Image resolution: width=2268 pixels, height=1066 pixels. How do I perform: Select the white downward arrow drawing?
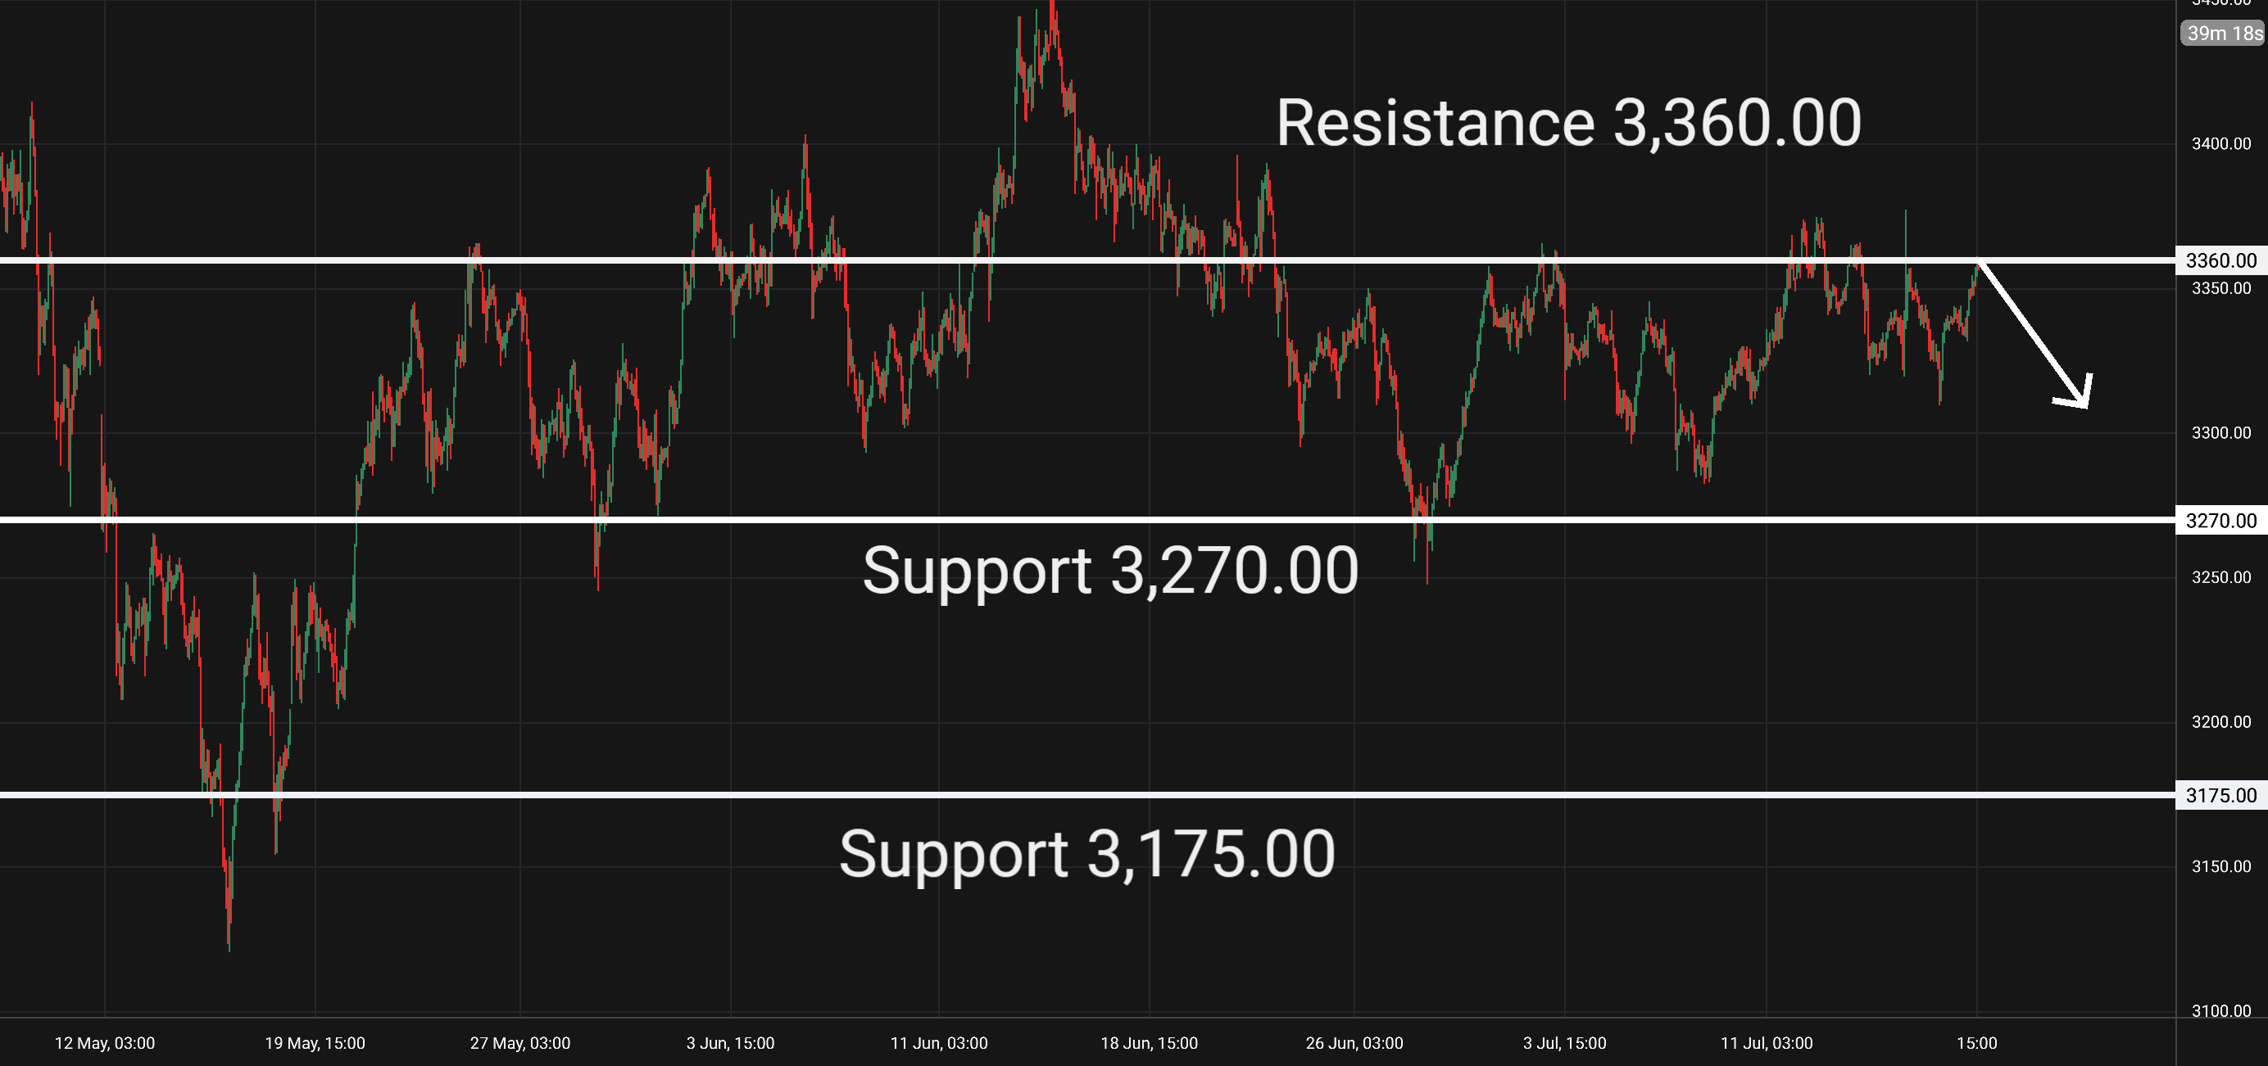[x=2034, y=334]
